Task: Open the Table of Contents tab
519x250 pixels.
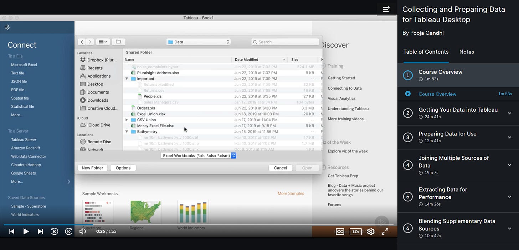Action: pos(426,52)
